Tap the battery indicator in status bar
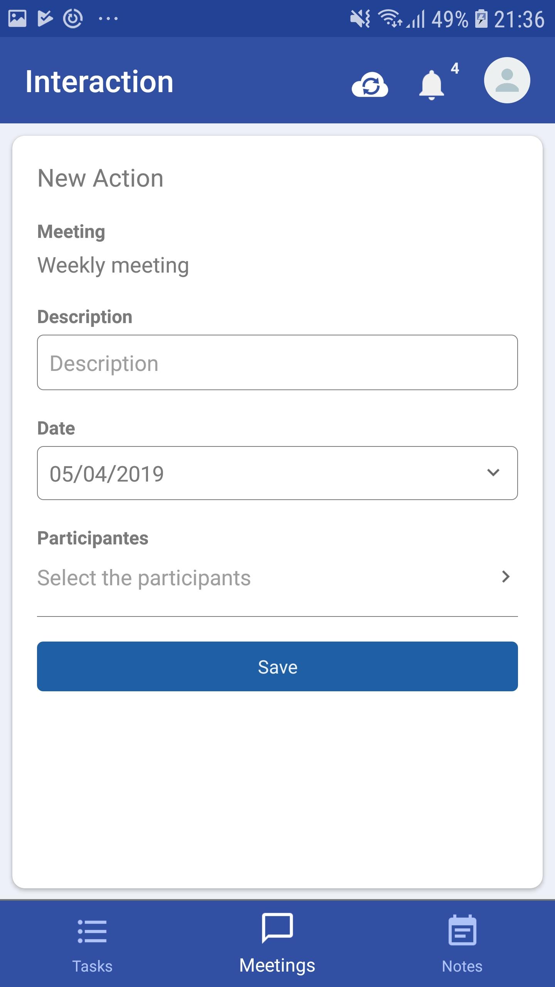Screen dimensions: 555x987 [481, 19]
